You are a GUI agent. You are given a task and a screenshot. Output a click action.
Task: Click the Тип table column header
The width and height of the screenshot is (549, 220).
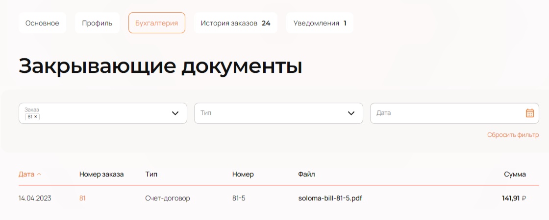tap(151, 174)
